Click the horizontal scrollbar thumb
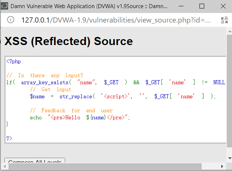 point(105,167)
